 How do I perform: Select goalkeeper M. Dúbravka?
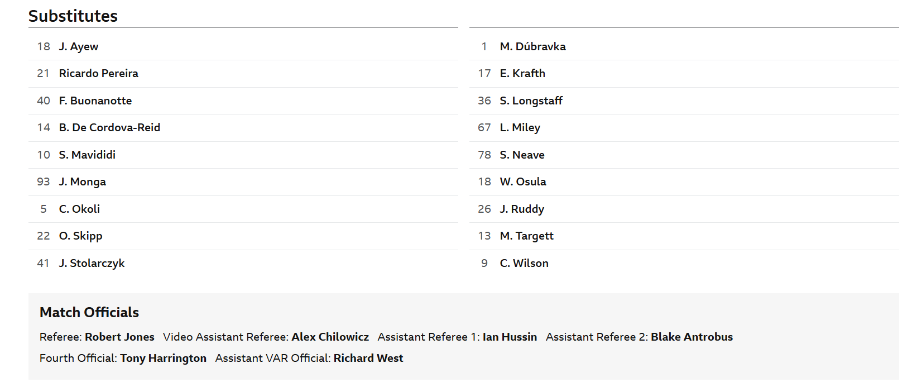click(x=684, y=46)
